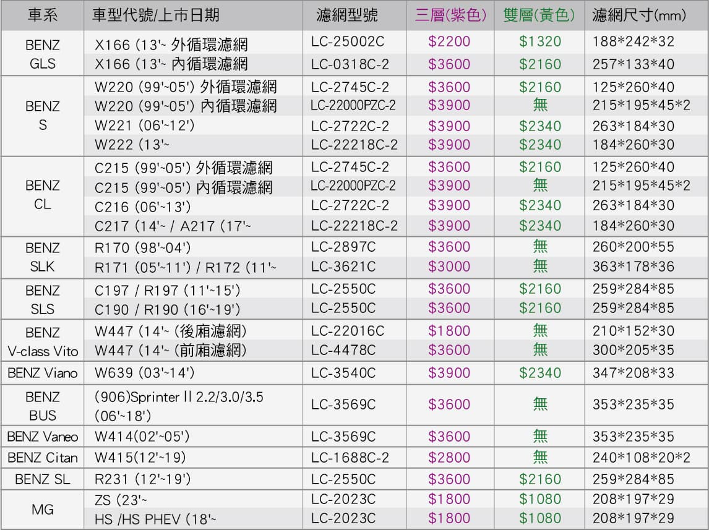Select the C215 外循環濾網 model entry
The image size is (709, 530).
click(183, 168)
